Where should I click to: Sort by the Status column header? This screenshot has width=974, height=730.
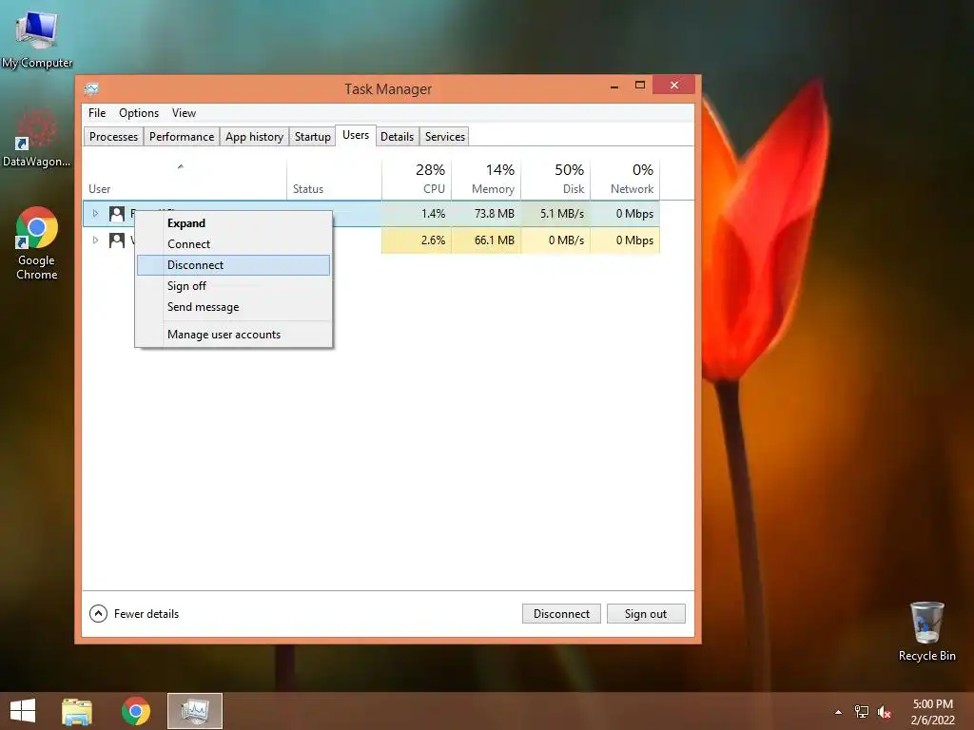point(334,180)
